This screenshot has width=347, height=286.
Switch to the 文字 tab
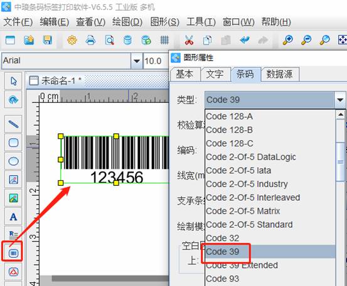(x=215, y=74)
